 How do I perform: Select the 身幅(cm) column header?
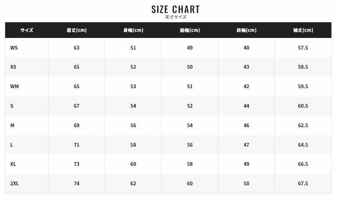[x=133, y=30]
